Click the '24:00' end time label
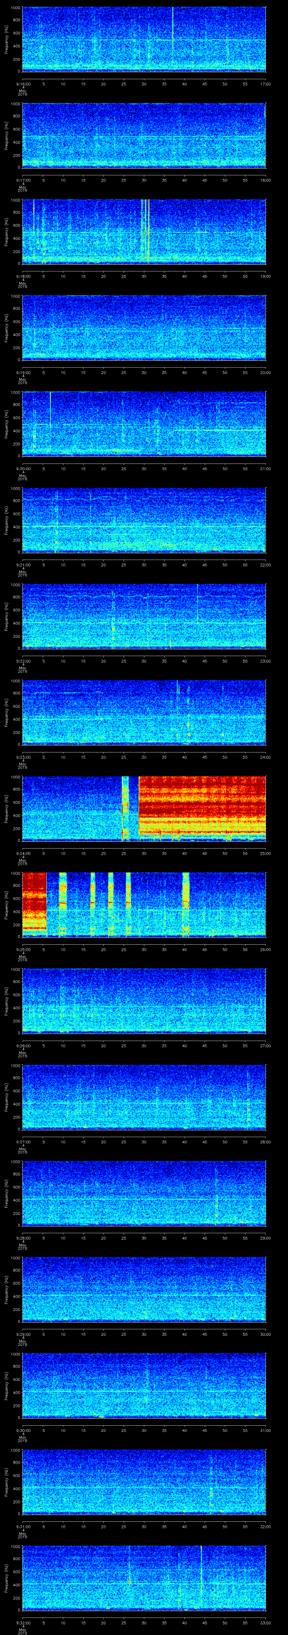The height and width of the screenshot is (1635, 288). click(x=265, y=757)
